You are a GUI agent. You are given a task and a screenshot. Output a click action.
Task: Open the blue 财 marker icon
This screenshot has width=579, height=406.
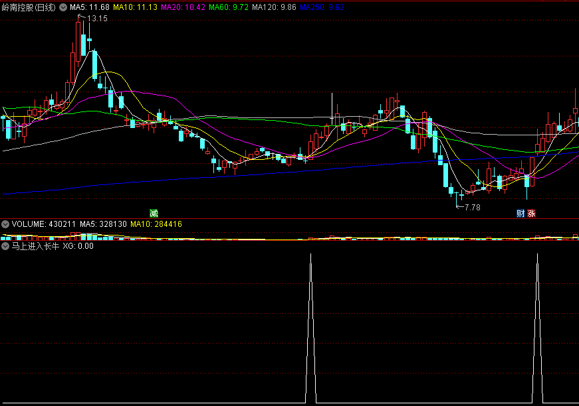(521, 214)
